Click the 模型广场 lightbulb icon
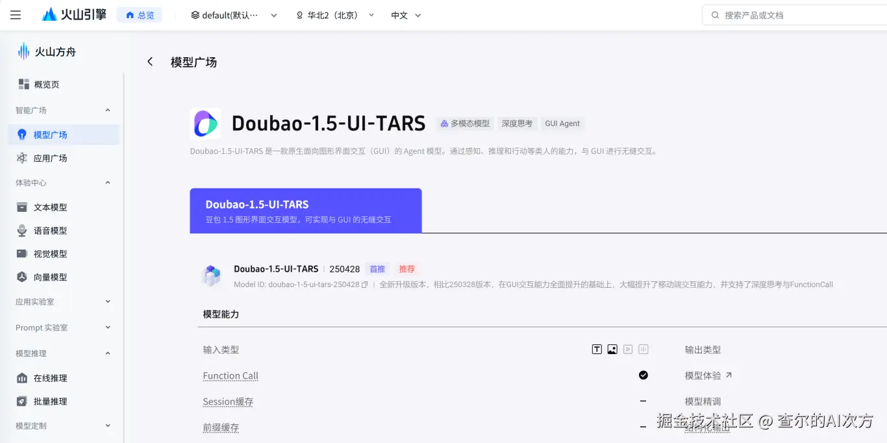 (22, 134)
